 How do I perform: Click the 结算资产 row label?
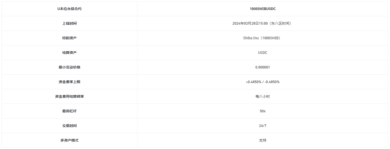[x=70, y=53]
